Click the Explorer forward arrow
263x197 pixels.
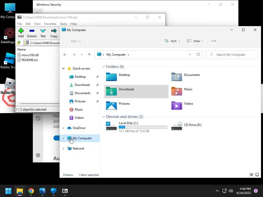[74, 55]
